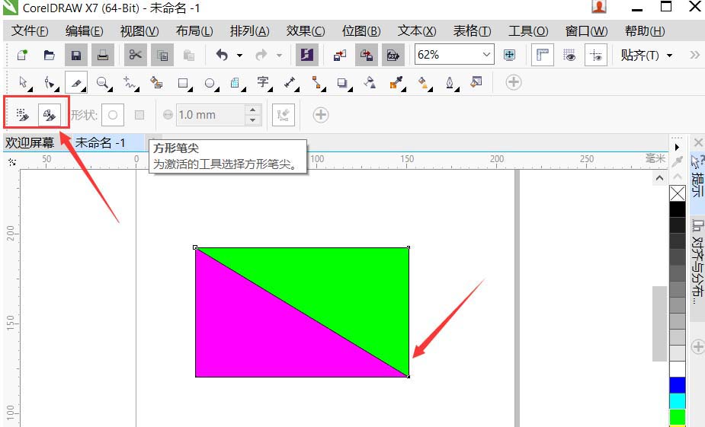Choose the blue palette swatch
The width and height of the screenshot is (705, 427).
pyautogui.click(x=678, y=385)
